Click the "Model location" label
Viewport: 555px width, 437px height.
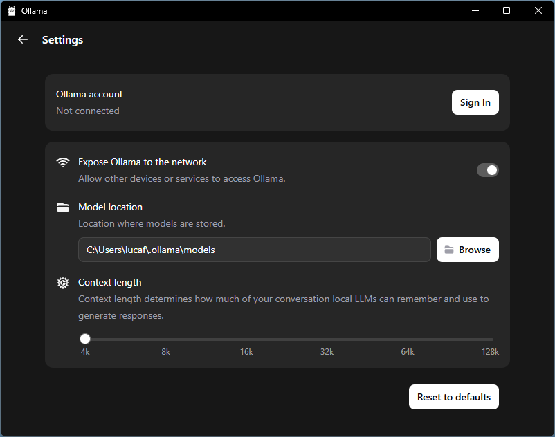coord(110,207)
